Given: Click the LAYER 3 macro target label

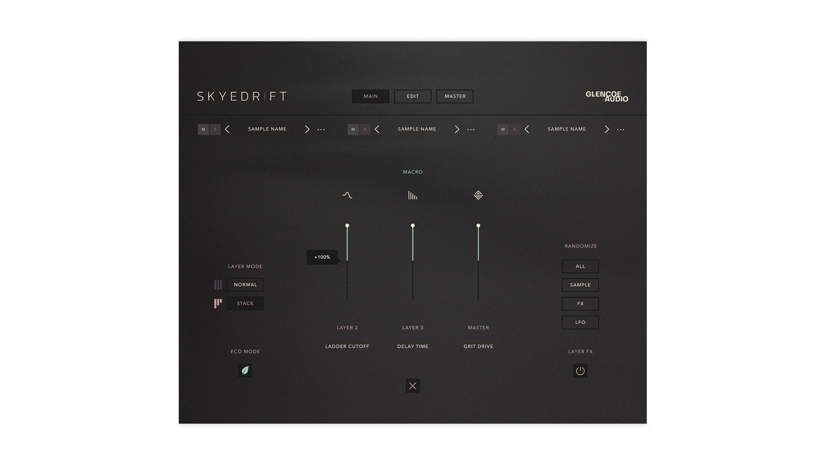Looking at the screenshot, I should point(413,328).
